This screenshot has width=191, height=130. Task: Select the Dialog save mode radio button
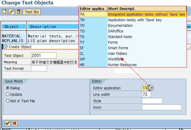8,88
